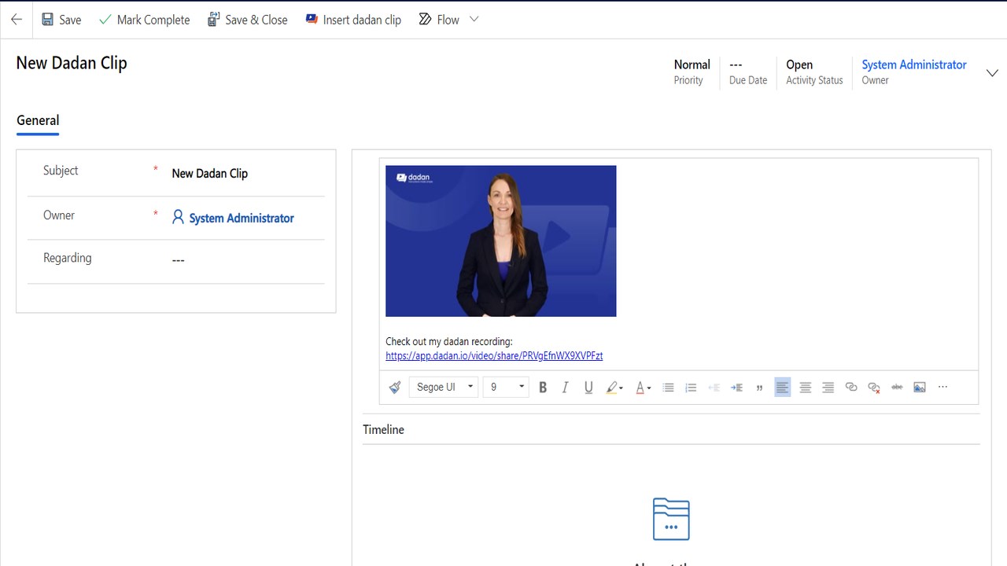Image resolution: width=1007 pixels, height=566 pixels.
Task: Go back using the back arrow
Action: (x=17, y=20)
